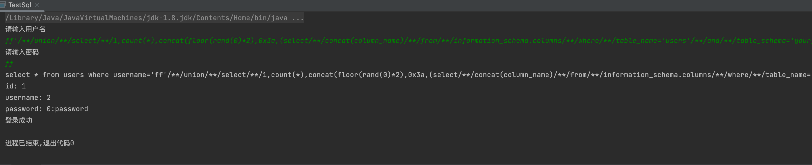Select the TestSql run tab
812x165 pixels.
pos(19,5)
